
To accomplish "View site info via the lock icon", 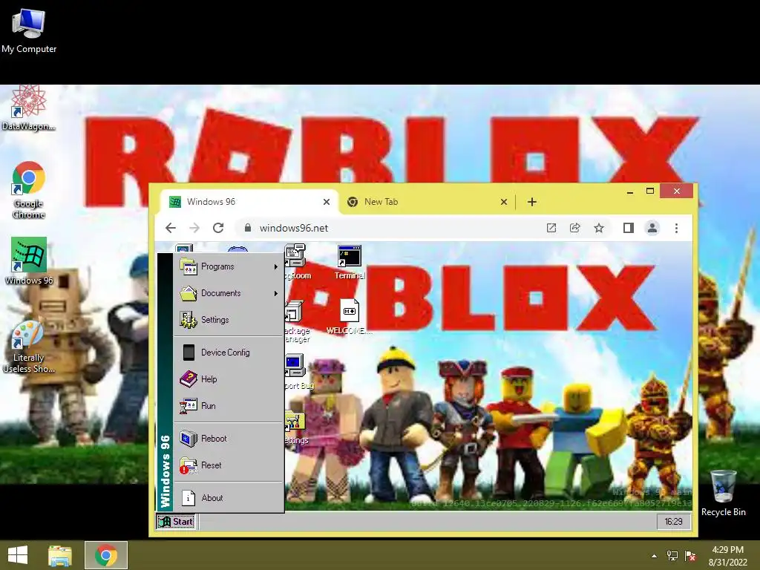I will tap(248, 227).
